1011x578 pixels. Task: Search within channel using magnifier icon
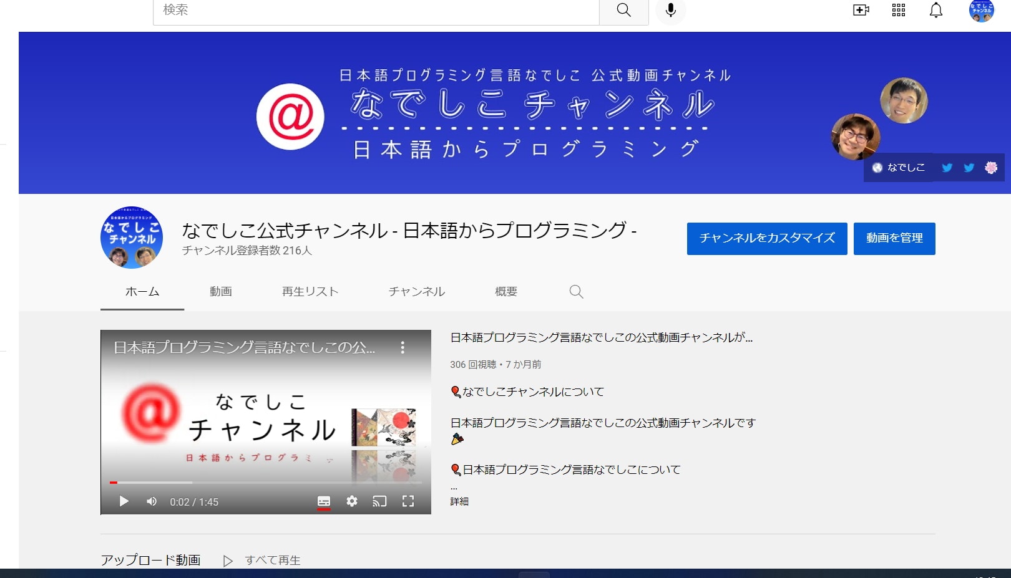[x=576, y=292]
